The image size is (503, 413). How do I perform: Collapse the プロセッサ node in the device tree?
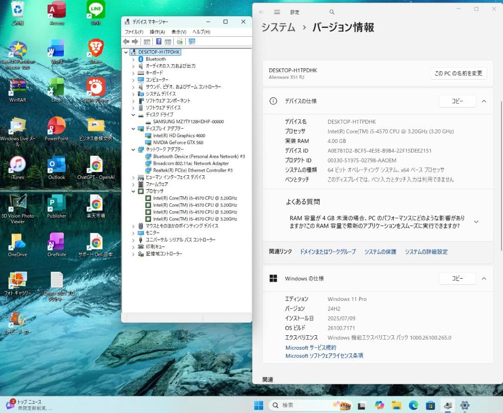click(x=133, y=191)
